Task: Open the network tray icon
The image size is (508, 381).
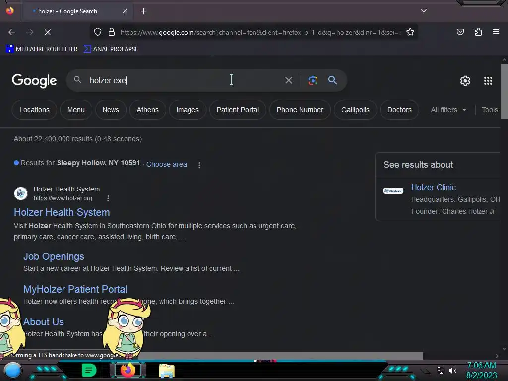Action: [x=441, y=370]
